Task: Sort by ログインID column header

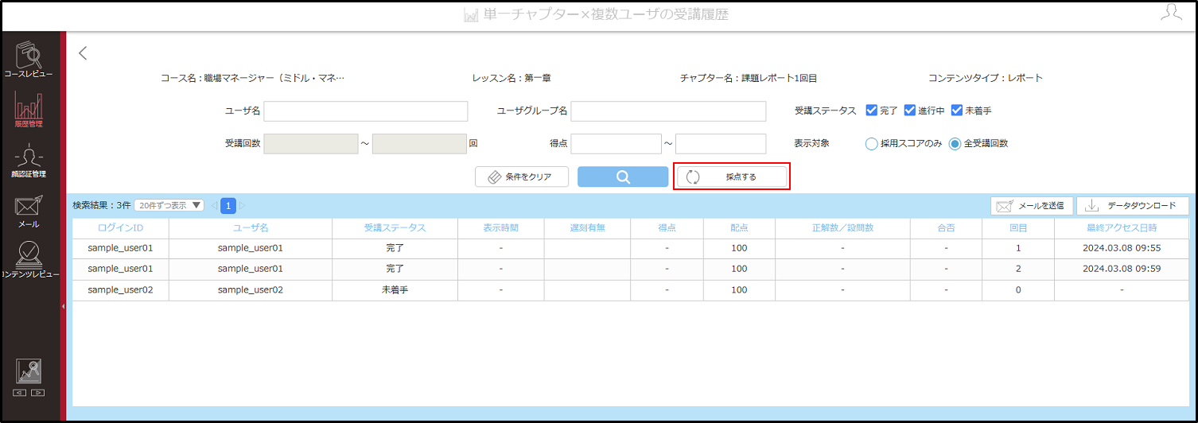Action: click(120, 228)
